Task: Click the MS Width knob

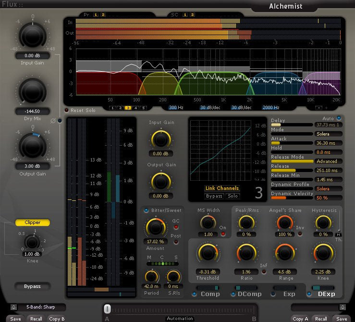Action: click(208, 222)
